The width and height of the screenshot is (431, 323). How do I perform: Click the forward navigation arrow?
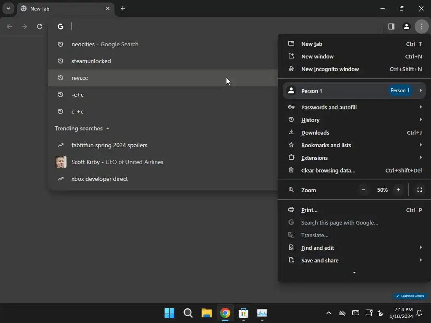click(24, 26)
